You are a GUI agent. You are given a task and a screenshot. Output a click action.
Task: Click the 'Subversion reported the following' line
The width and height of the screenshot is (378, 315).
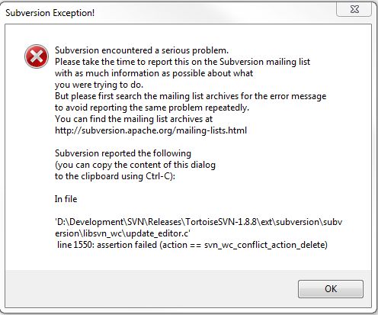tap(123, 153)
